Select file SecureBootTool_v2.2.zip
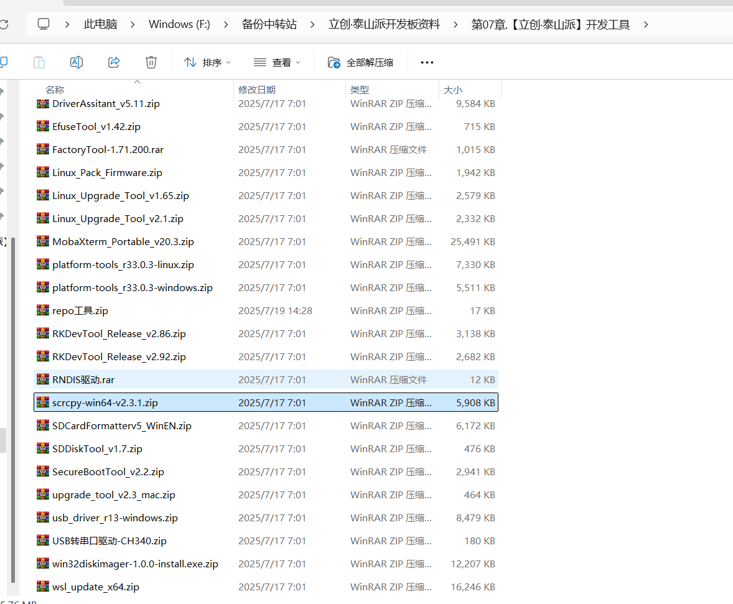Screen dimensions: 733x604 266,472
